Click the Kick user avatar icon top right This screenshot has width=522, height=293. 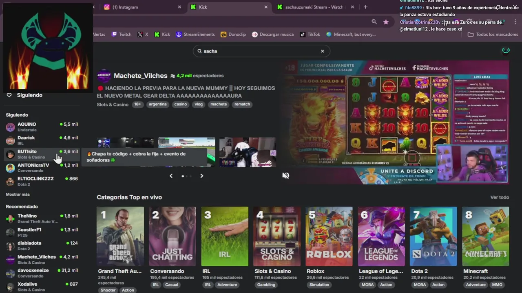click(x=506, y=50)
